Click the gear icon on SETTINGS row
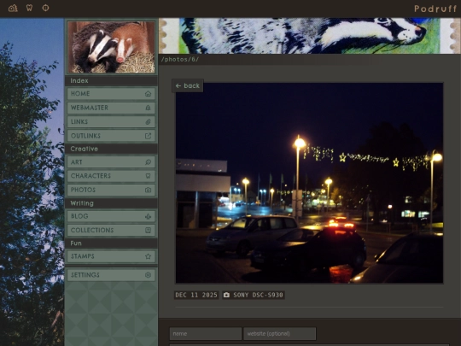 pos(148,275)
